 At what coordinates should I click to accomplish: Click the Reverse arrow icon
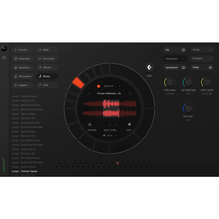[x=90, y=125]
